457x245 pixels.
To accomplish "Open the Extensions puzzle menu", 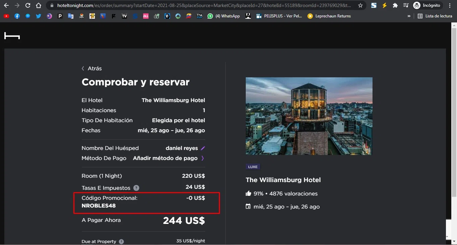I will pyautogui.click(x=395, y=5).
